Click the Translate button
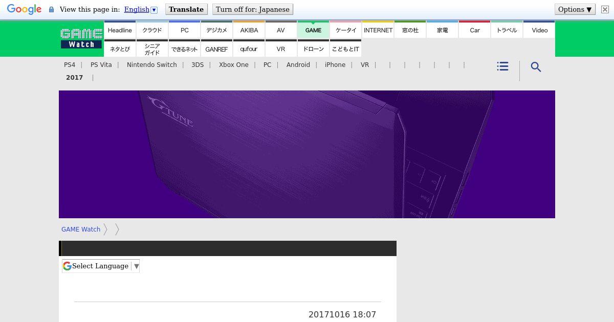The height and width of the screenshot is (322, 614). pos(186,9)
